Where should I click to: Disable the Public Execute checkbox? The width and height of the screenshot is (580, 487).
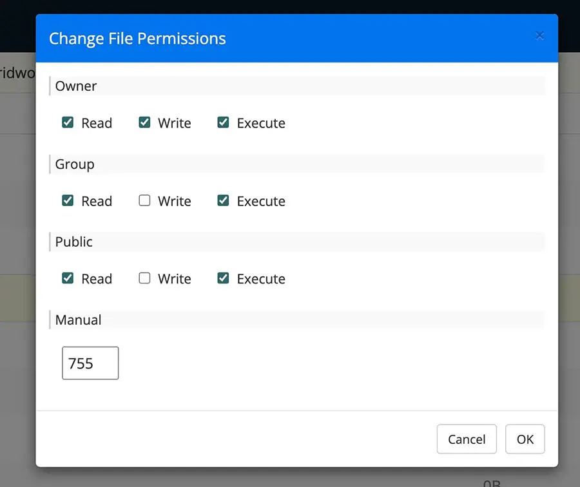(224, 278)
